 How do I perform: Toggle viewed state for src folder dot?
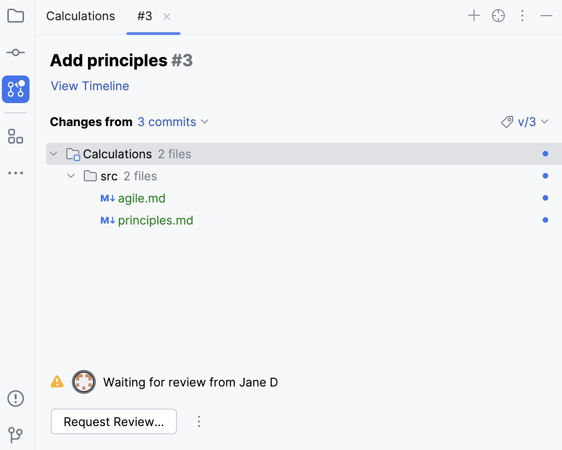(x=545, y=176)
